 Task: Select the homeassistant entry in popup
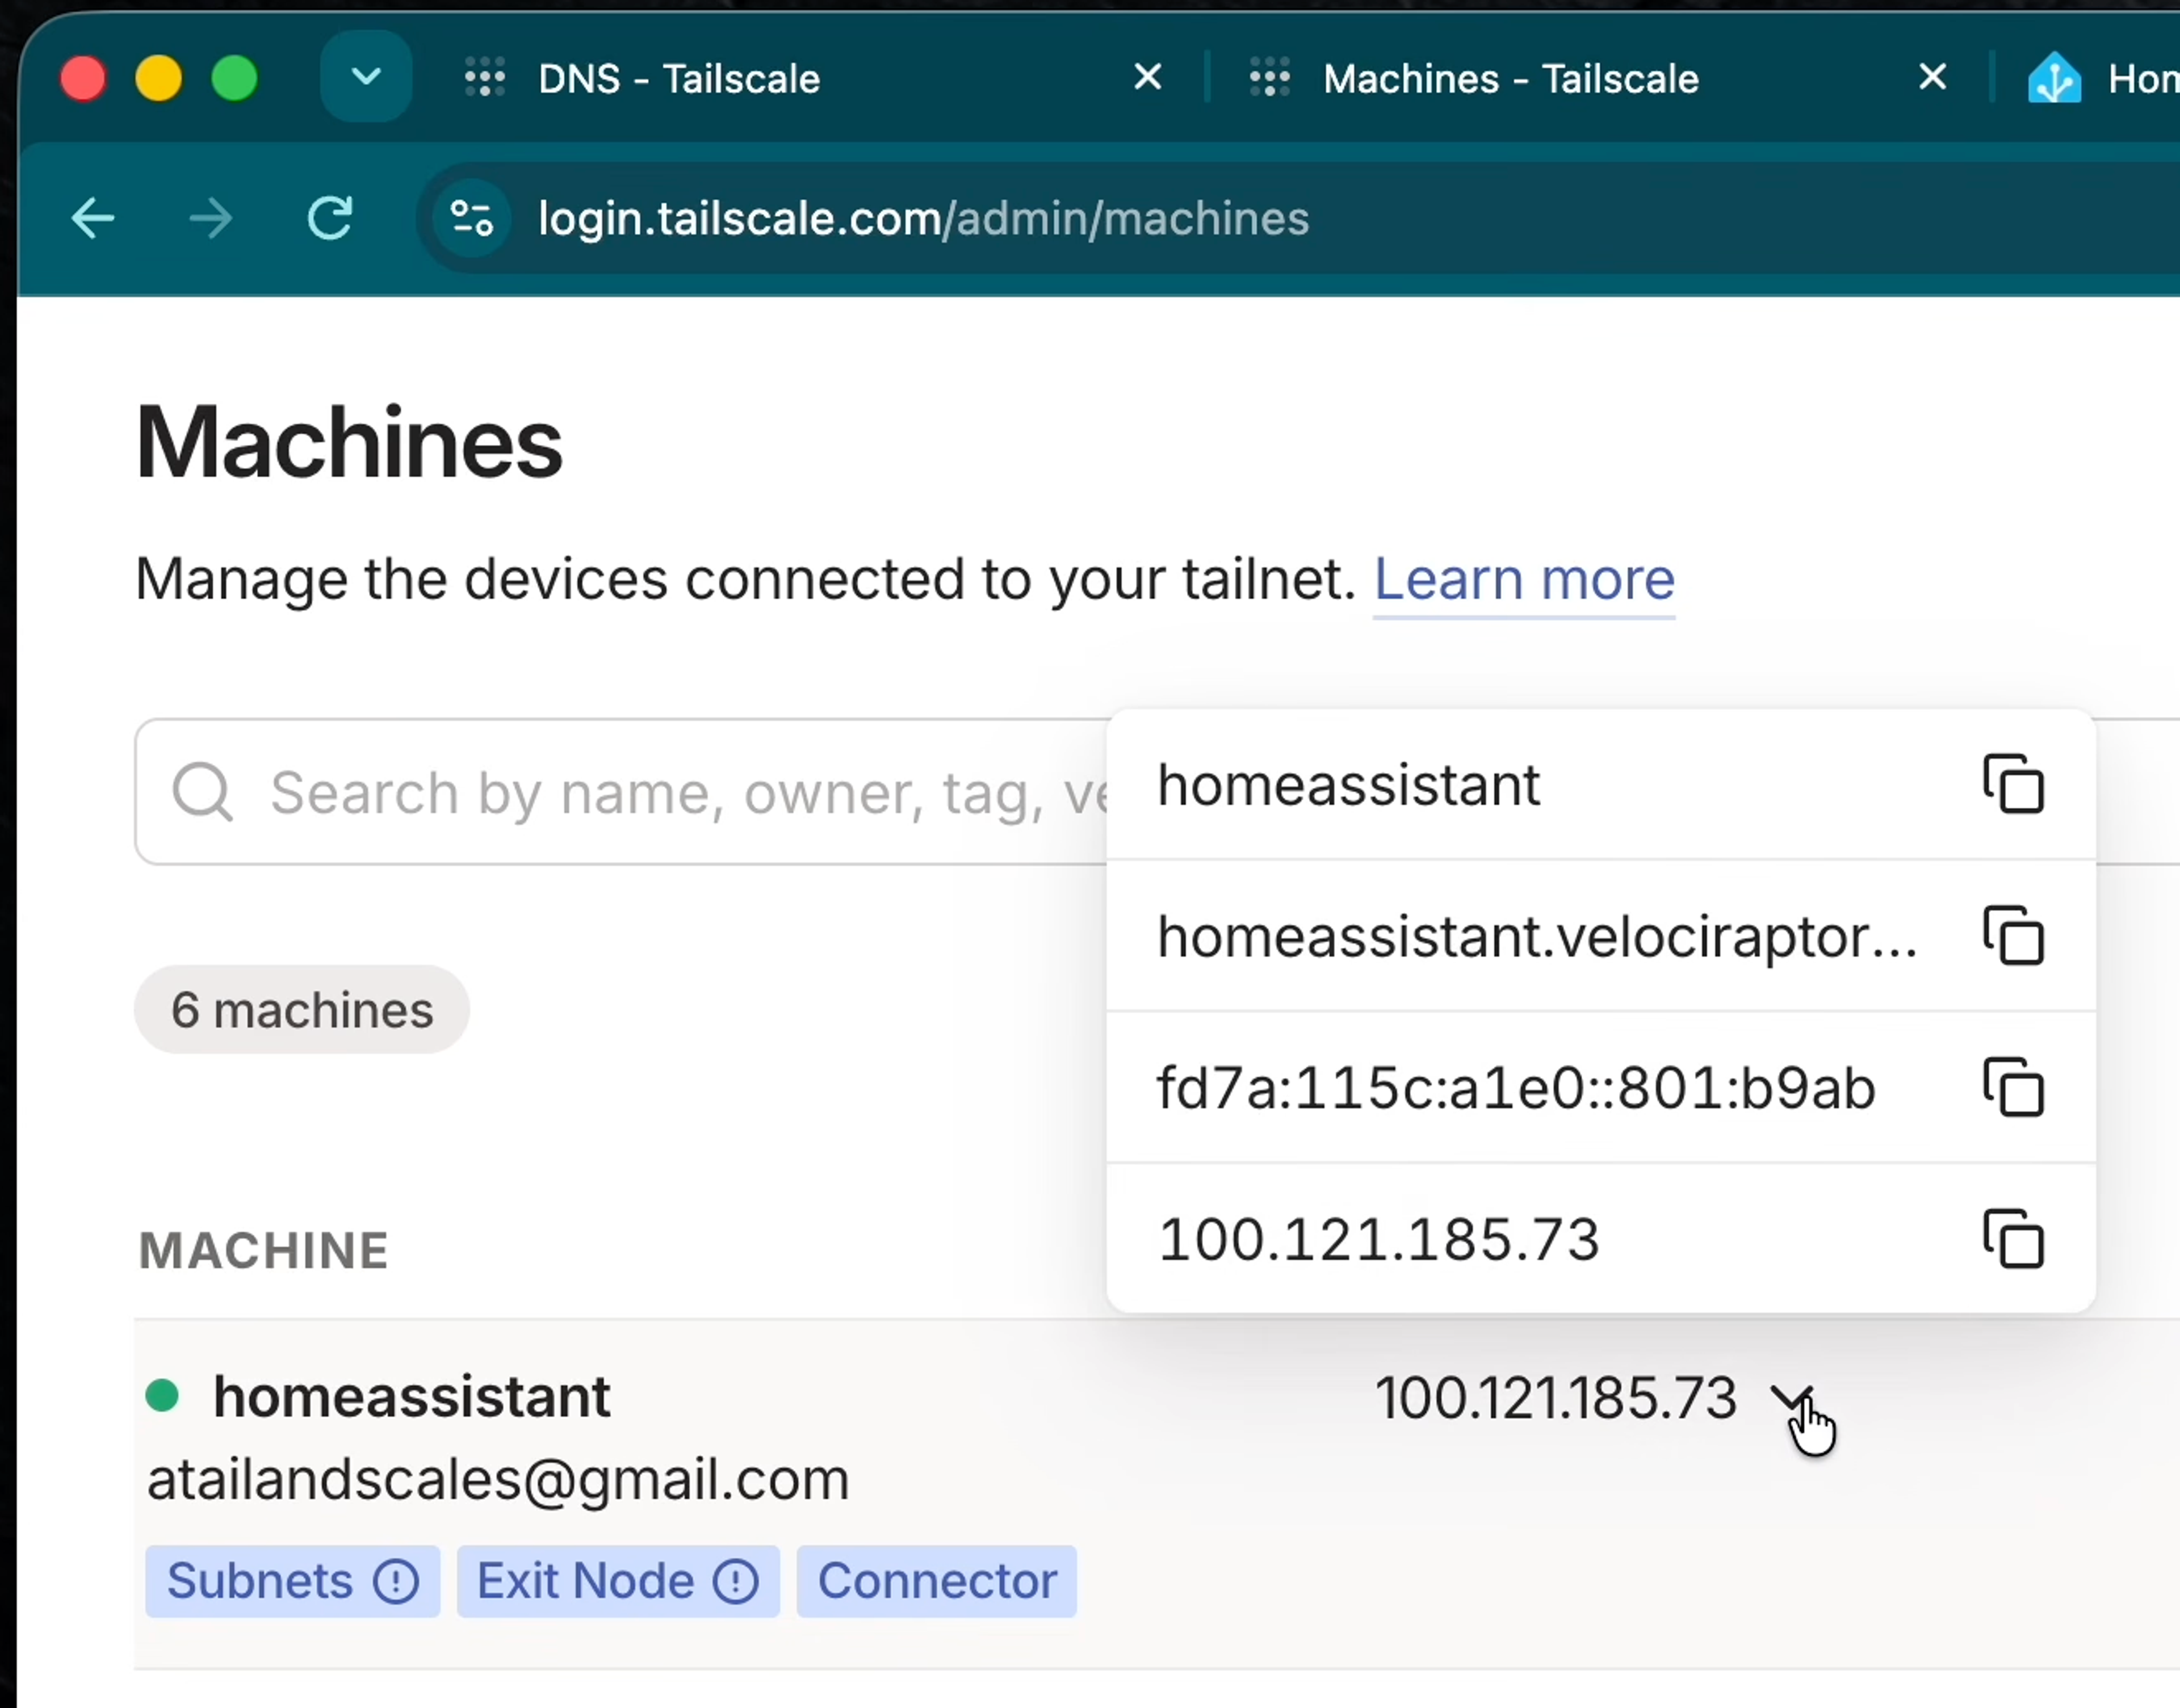pyautogui.click(x=1348, y=785)
